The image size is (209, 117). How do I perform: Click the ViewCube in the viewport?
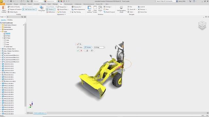coord(202,25)
